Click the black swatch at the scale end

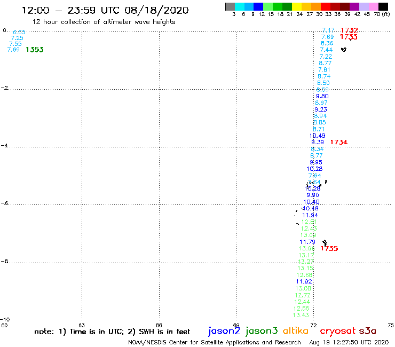383,6
